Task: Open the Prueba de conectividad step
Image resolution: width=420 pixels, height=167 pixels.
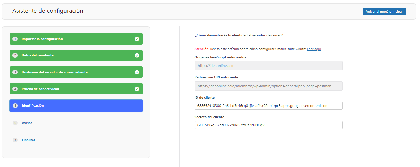Action: (76, 89)
